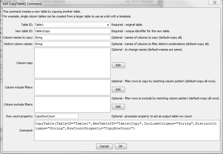The height and width of the screenshot is (154, 223).
Task: Click 'Optional - processor property to set' note
Action: (152, 116)
